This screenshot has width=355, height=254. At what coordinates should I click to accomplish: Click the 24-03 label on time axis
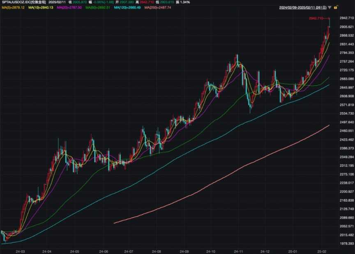(x=20, y=251)
